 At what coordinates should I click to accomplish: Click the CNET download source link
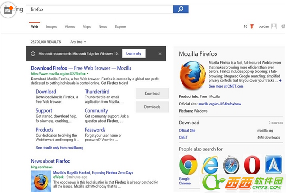point(183,137)
